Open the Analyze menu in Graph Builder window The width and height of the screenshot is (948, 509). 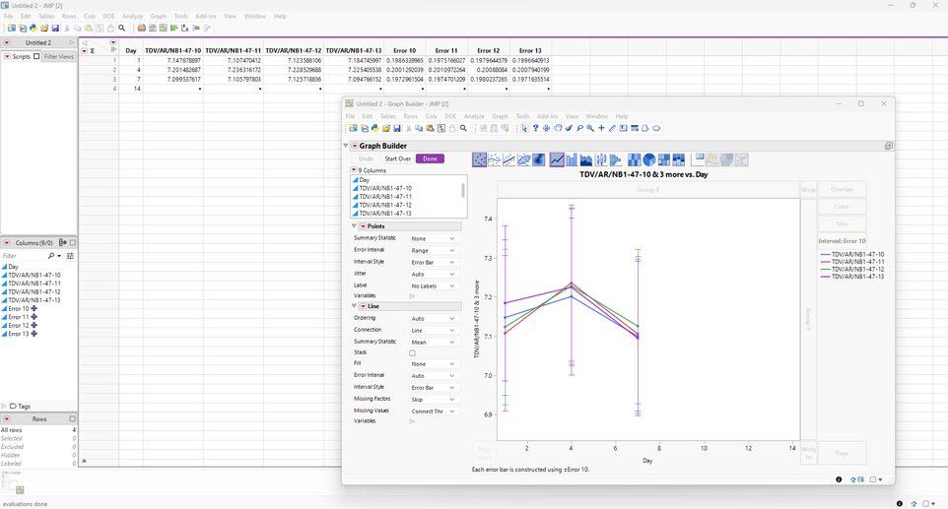(474, 116)
